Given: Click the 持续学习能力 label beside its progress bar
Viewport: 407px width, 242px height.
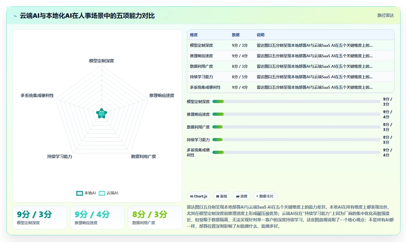Looking at the screenshot, I should tap(198, 140).
